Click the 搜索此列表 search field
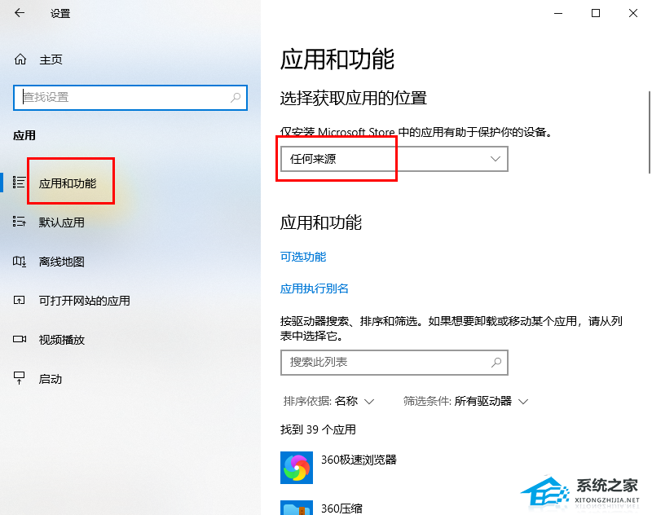The image size is (652, 515). [x=394, y=363]
